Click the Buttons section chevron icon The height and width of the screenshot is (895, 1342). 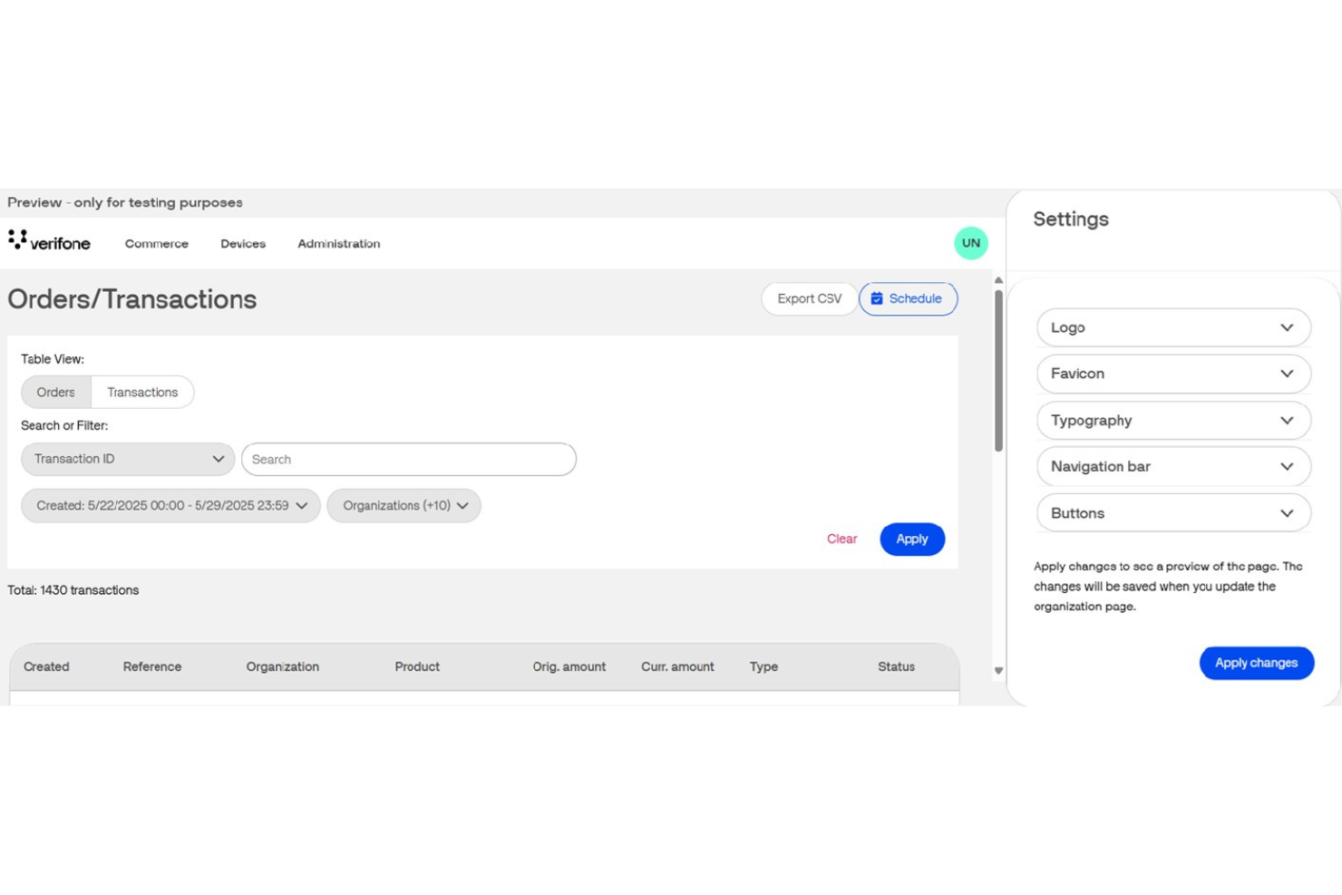pos(1286,513)
